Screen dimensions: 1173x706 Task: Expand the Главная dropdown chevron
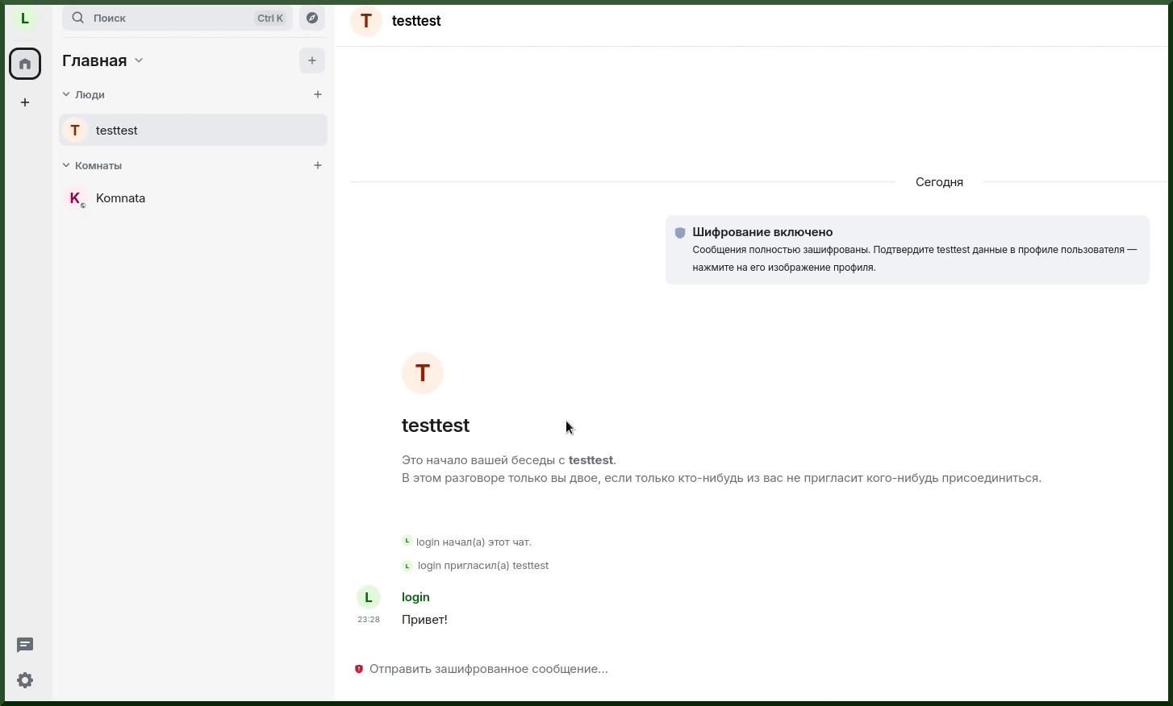[139, 60]
